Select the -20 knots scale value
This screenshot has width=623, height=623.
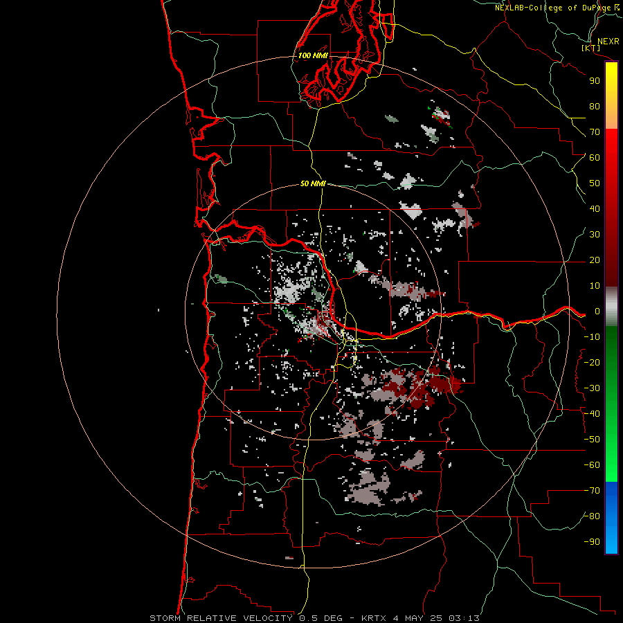[x=592, y=363]
